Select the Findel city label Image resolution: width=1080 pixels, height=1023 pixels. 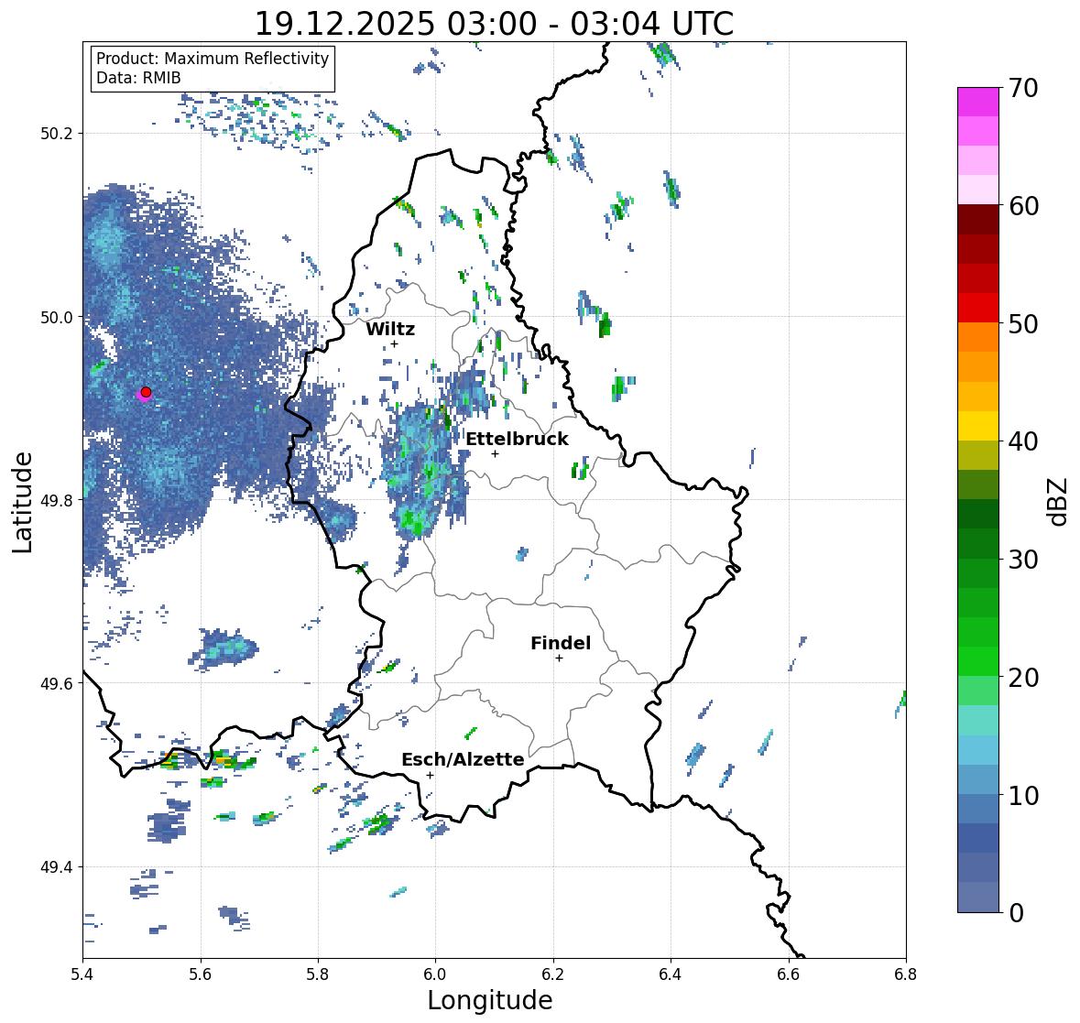[561, 643]
